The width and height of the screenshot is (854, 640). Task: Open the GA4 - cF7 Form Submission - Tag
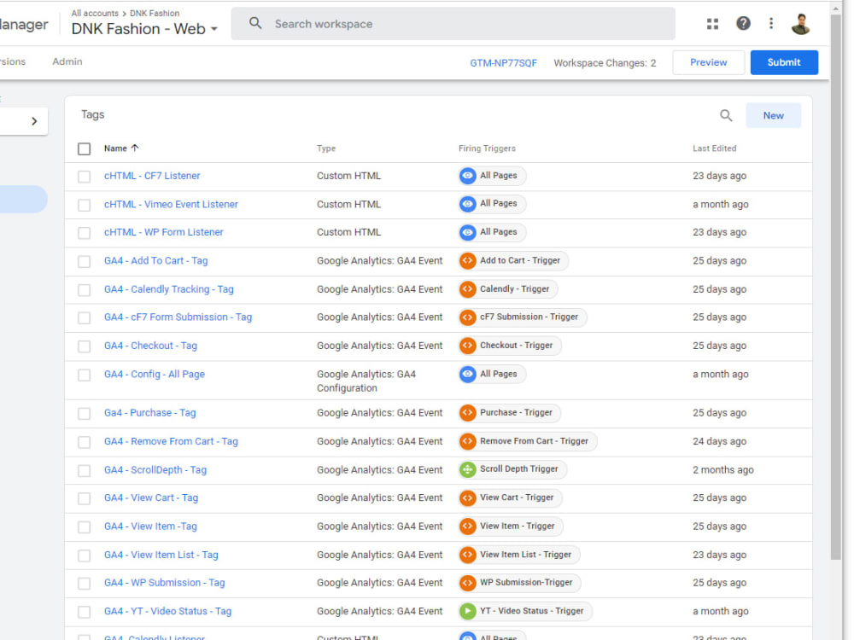click(x=178, y=317)
